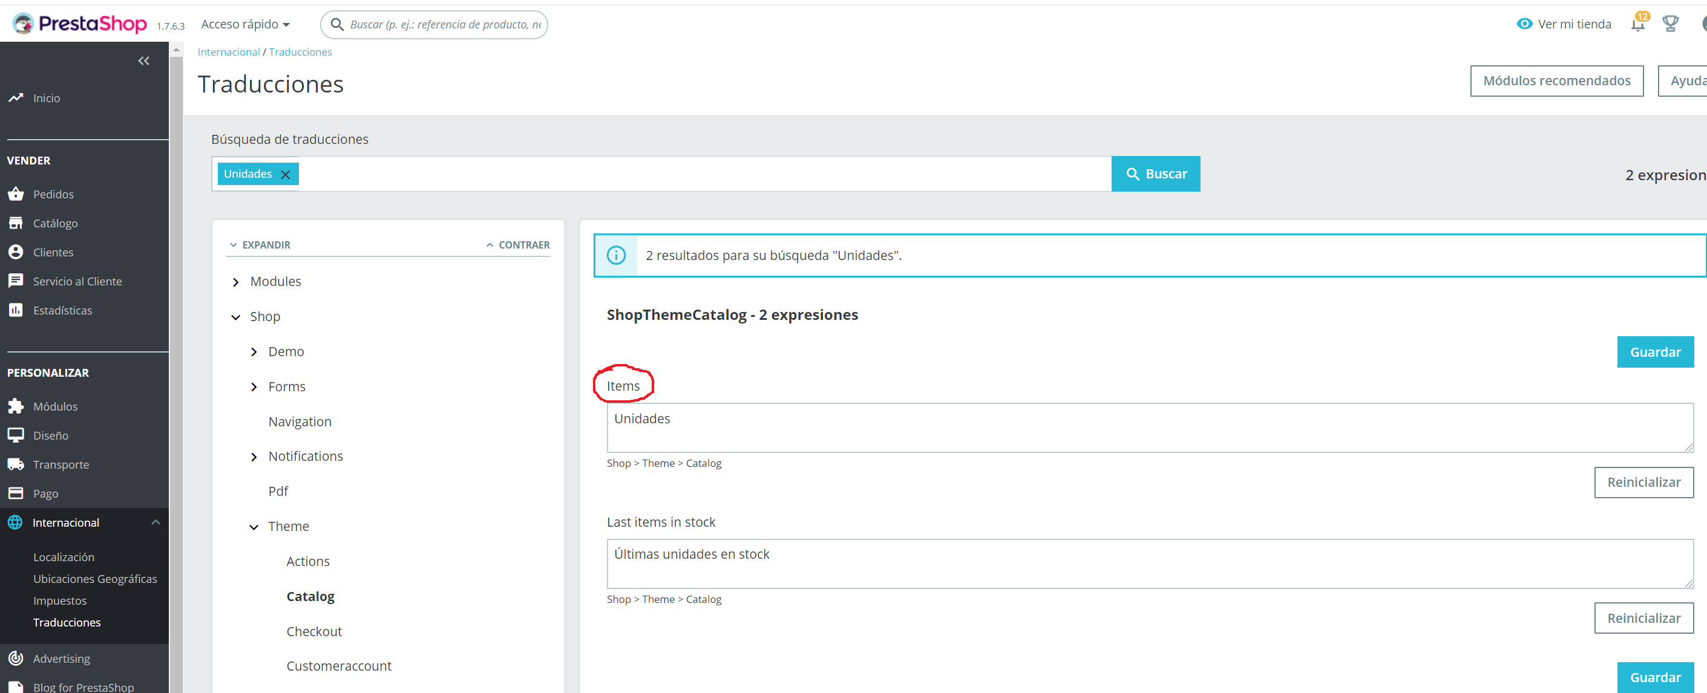Viewport: 1707px width, 693px height.
Task: Collapse the Shop tree node
Action: [236, 317]
